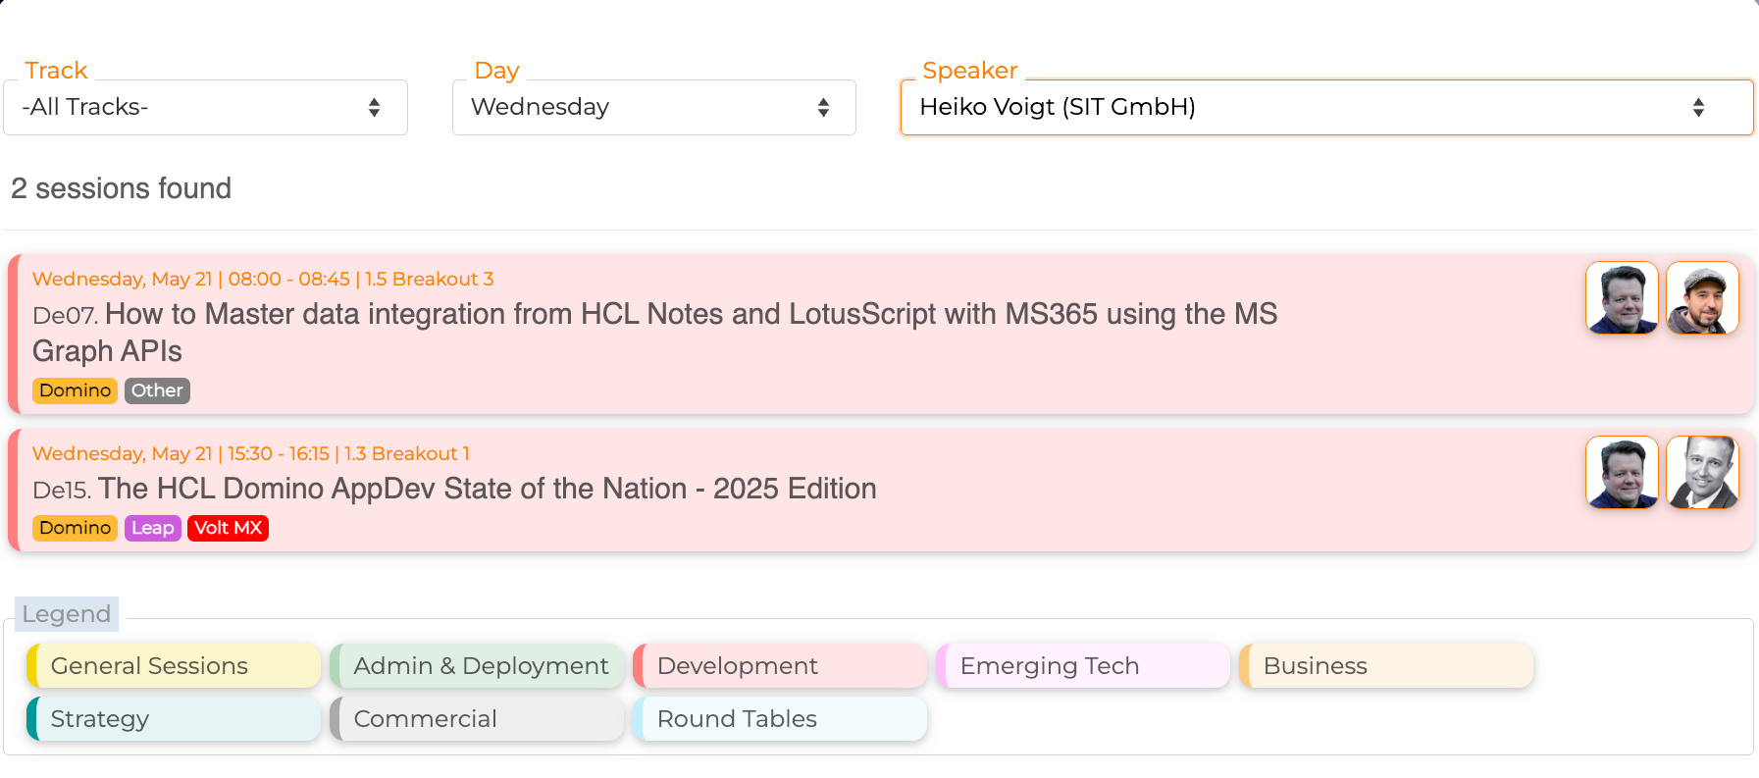Open the Day dropdown set to Wednesday

click(x=653, y=107)
